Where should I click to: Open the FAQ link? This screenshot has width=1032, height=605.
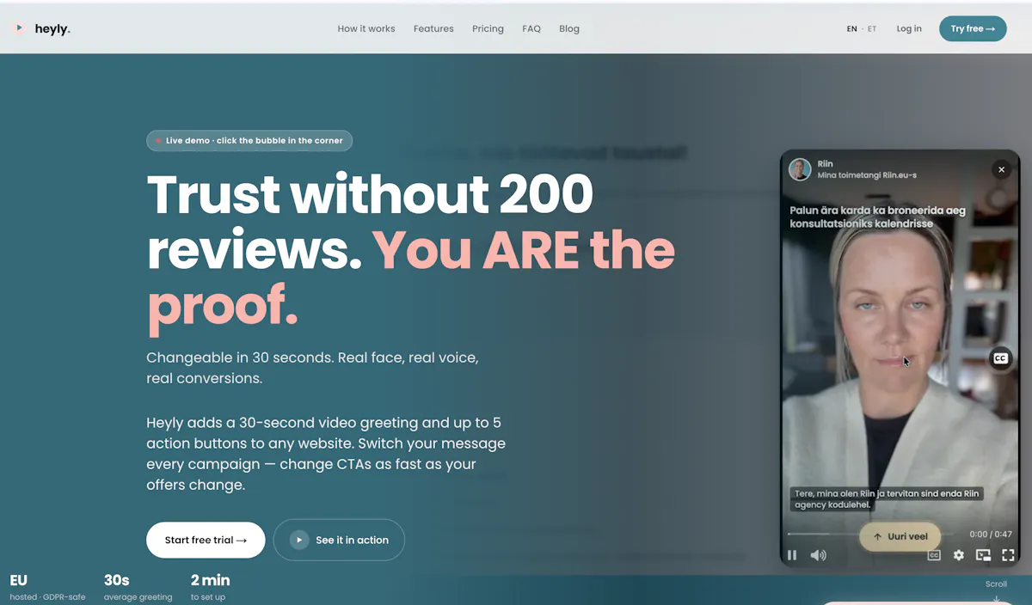531,28
